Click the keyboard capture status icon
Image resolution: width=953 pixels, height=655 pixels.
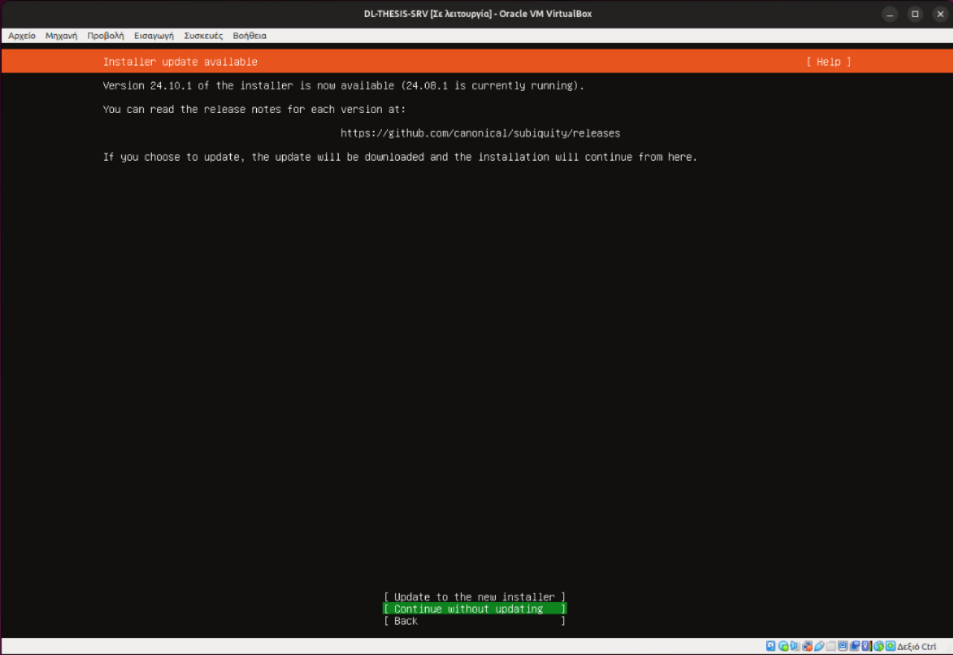(x=890, y=646)
